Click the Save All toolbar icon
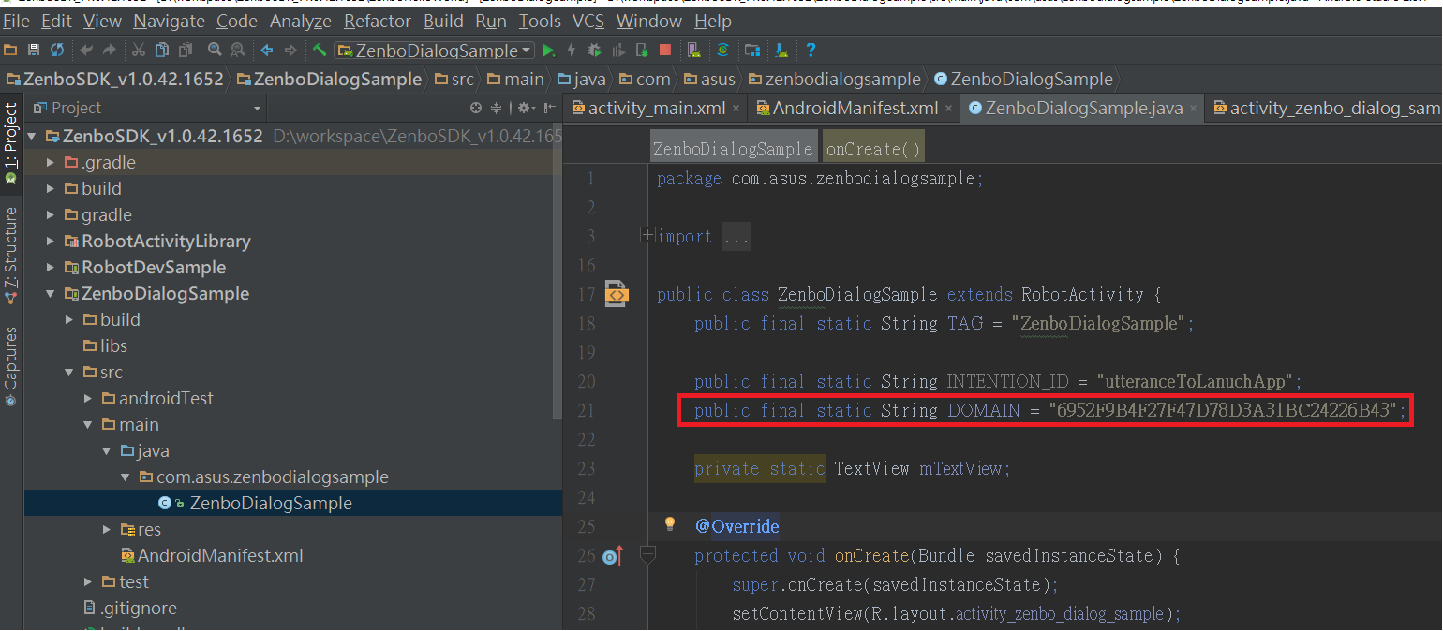Image resolution: width=1443 pixels, height=631 pixels. point(34,50)
